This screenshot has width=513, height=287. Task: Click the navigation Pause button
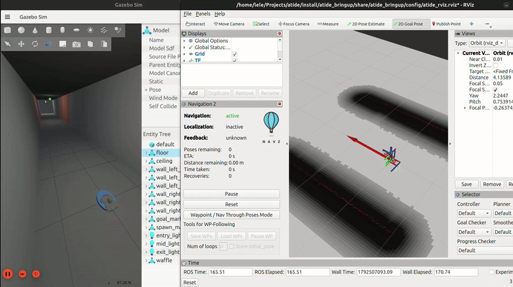point(231,194)
